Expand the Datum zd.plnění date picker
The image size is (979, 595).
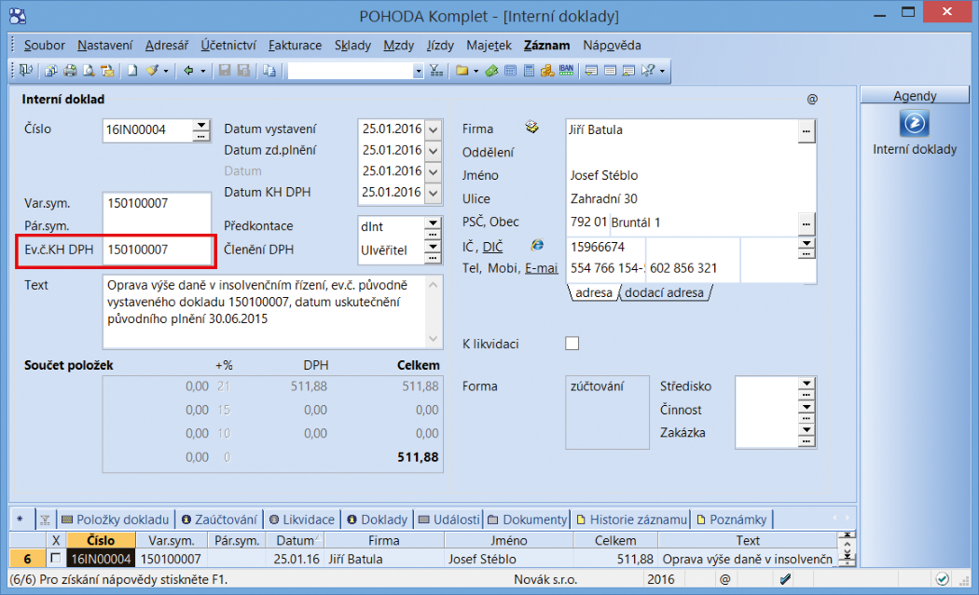click(x=434, y=151)
